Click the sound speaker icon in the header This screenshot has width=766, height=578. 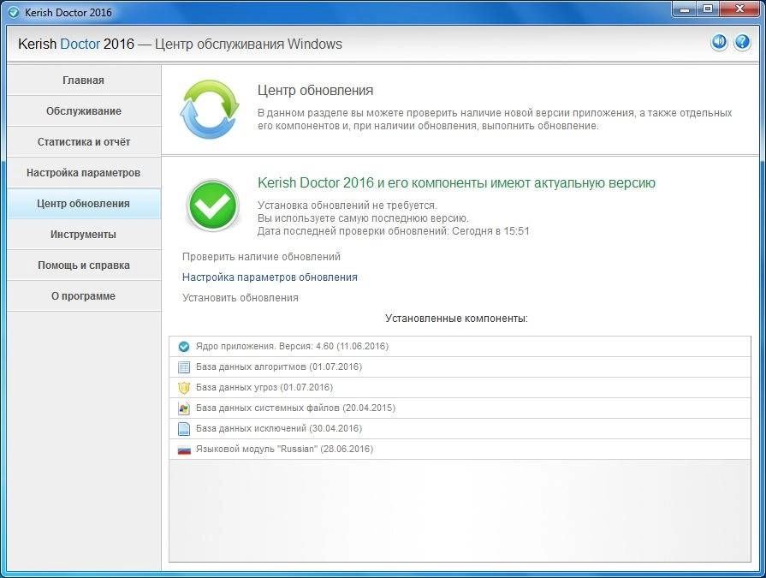pos(719,43)
